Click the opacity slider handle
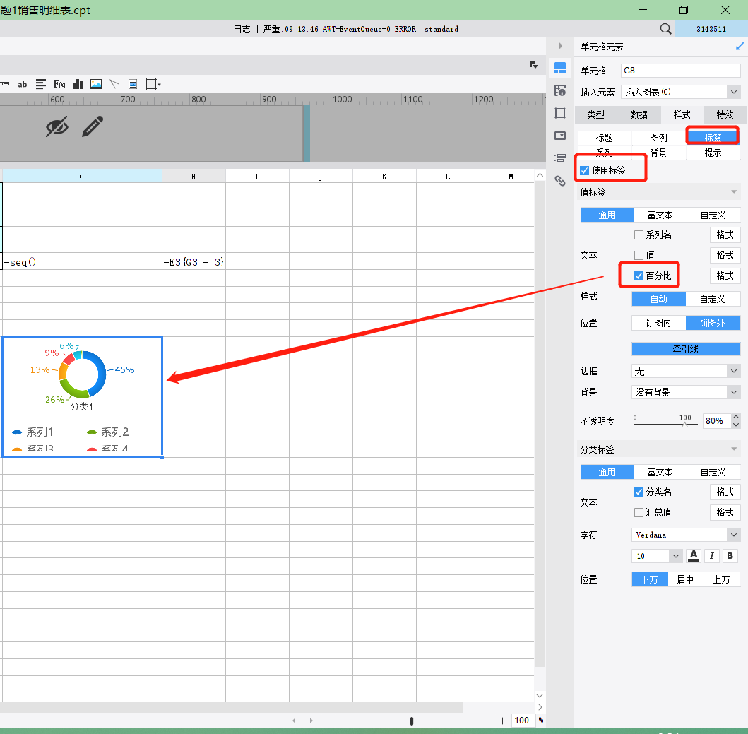This screenshot has width=748, height=734. (x=684, y=425)
